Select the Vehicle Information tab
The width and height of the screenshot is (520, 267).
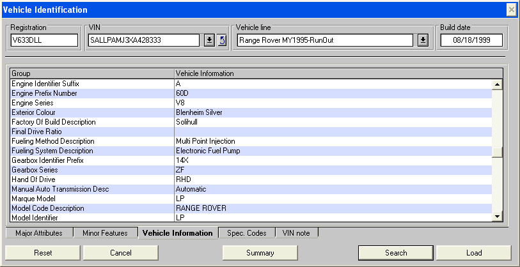pyautogui.click(x=178, y=233)
